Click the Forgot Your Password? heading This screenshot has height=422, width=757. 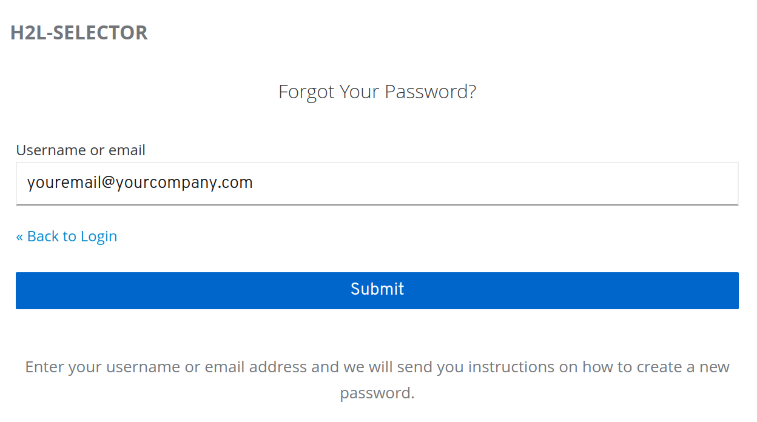(377, 92)
